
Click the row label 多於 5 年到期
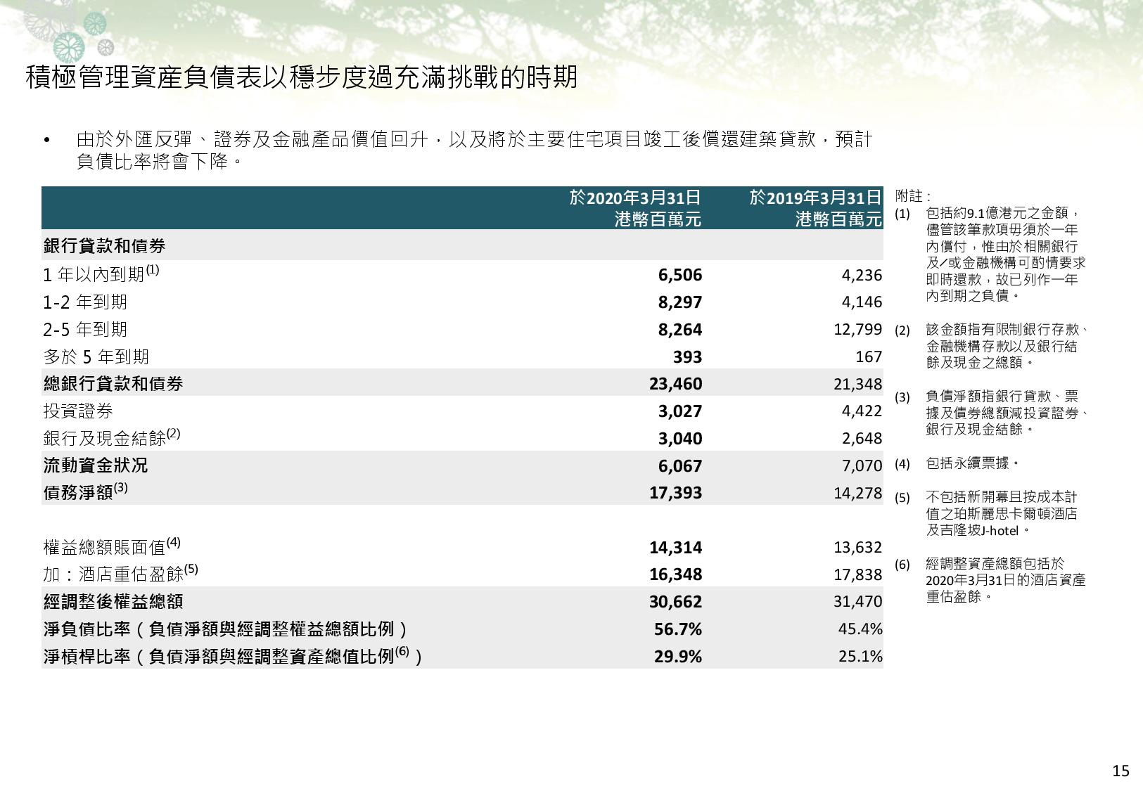pyautogui.click(x=96, y=357)
